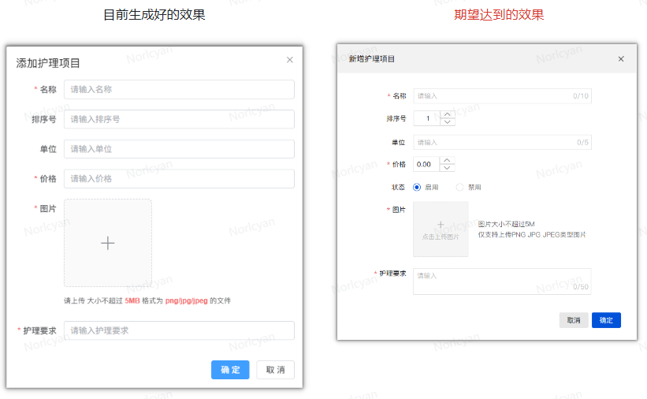Decrease 价格 with the down arrow
Image resolution: width=647 pixels, height=399 pixels.
pyautogui.click(x=448, y=168)
